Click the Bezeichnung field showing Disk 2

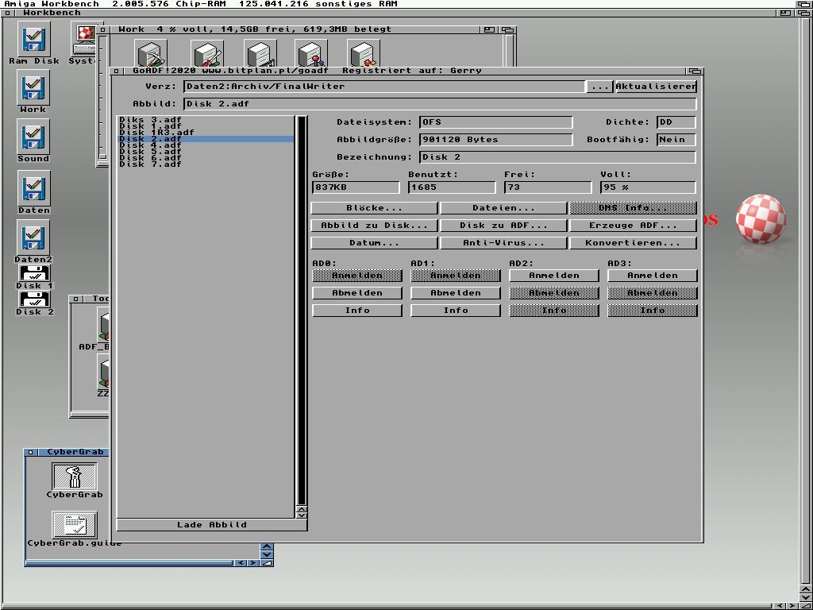pos(557,157)
